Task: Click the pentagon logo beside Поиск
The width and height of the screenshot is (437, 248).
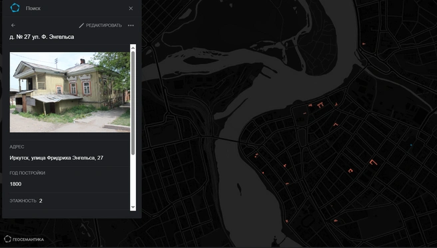Action: 15,8
